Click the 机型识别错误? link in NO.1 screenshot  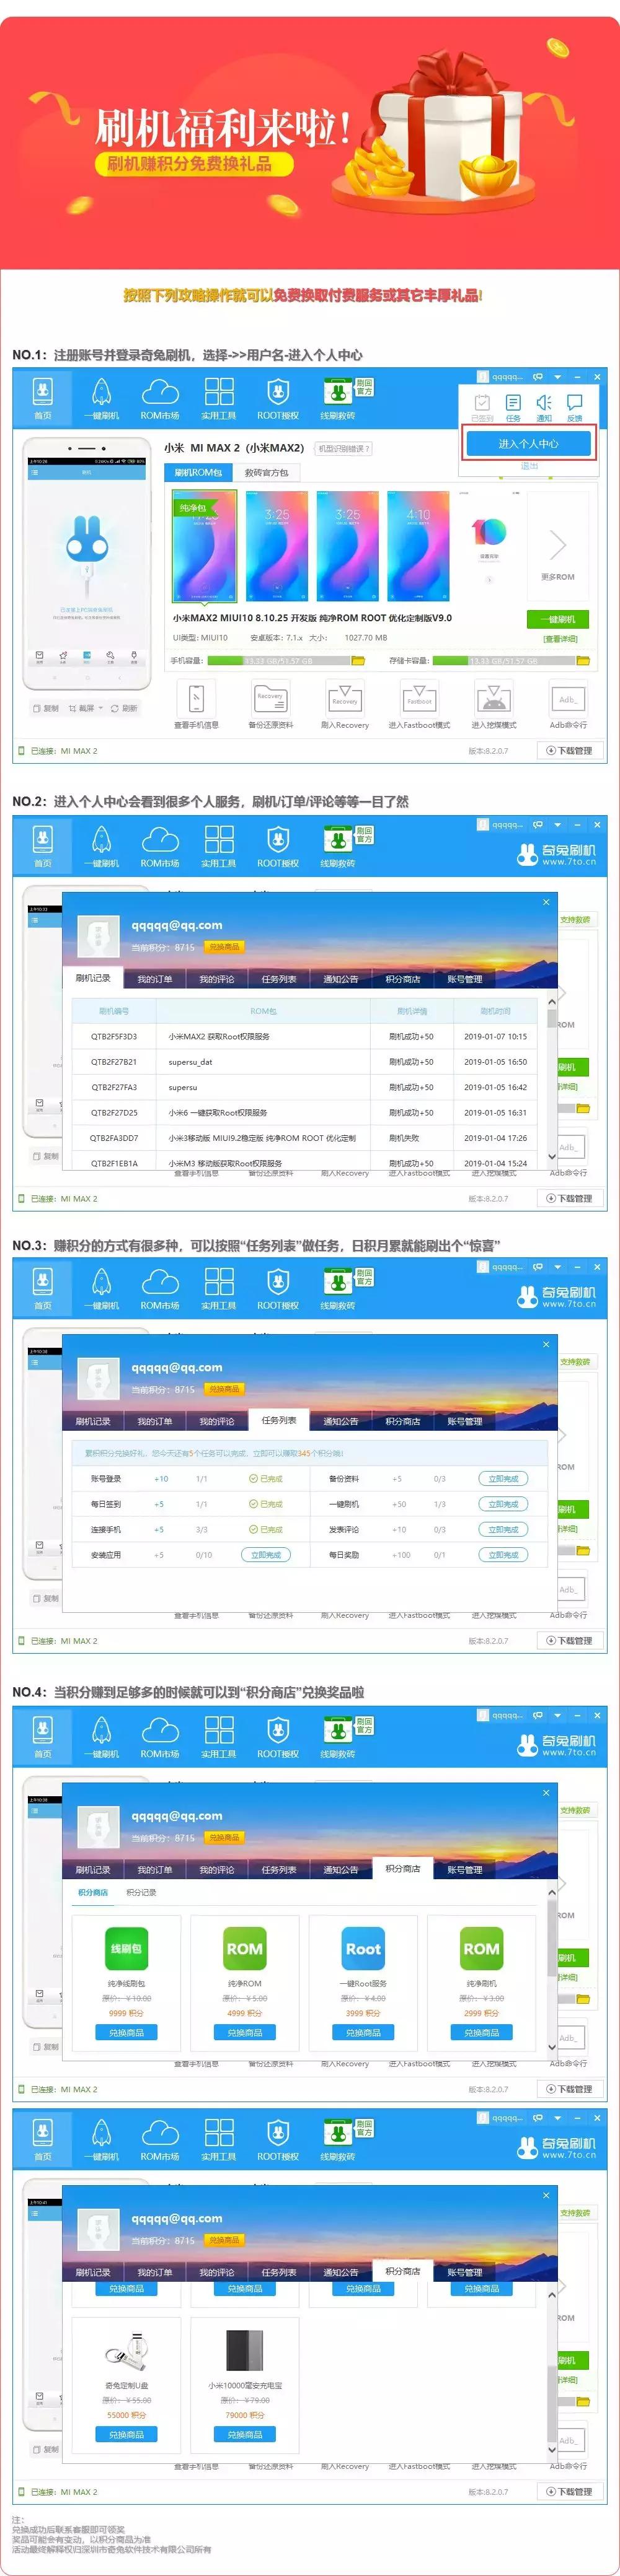[x=343, y=448]
